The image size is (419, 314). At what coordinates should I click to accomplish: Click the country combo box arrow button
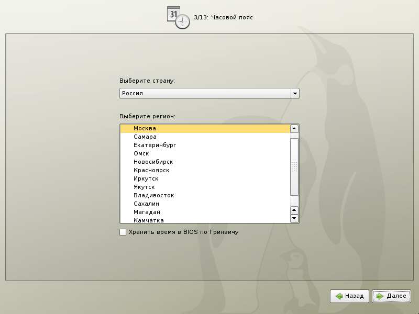(x=295, y=93)
